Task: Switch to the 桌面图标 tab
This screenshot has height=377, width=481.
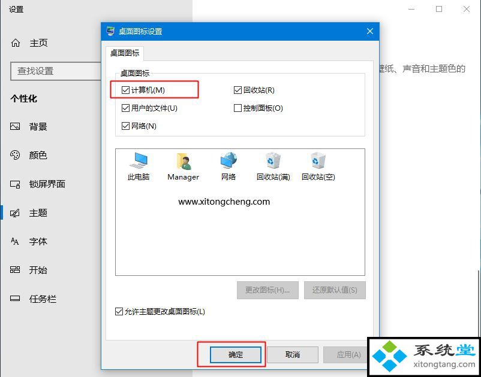Action: click(x=125, y=53)
